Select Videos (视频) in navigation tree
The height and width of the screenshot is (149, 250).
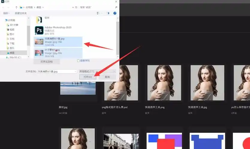(12, 30)
